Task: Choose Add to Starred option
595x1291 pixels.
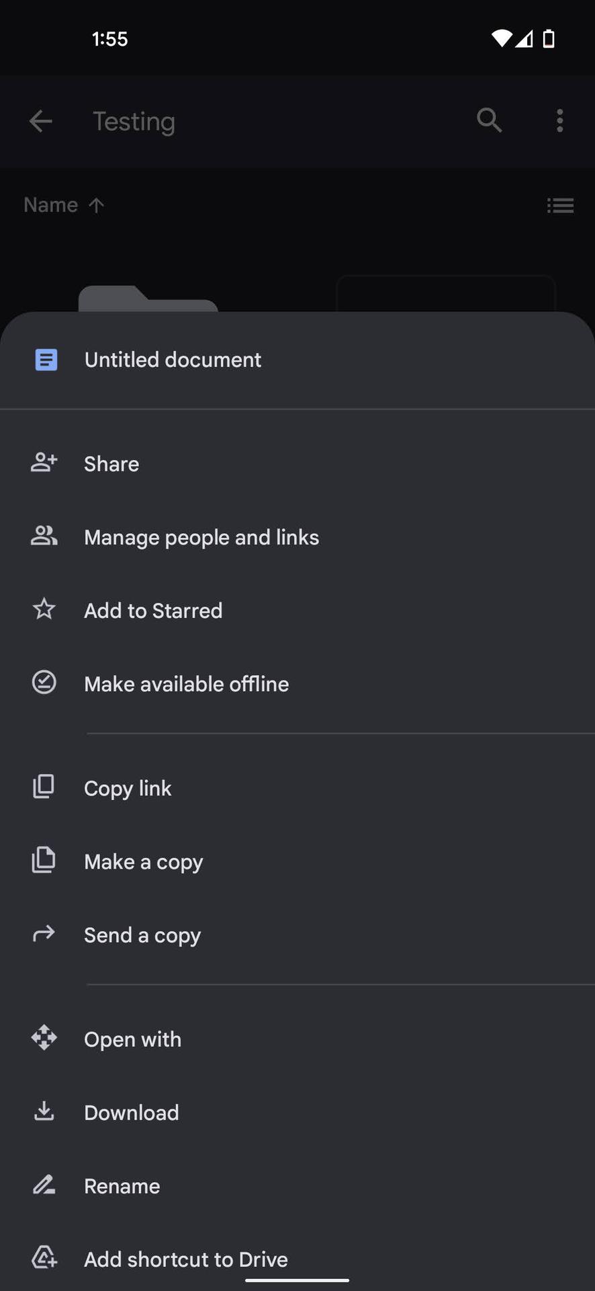Action: [153, 611]
